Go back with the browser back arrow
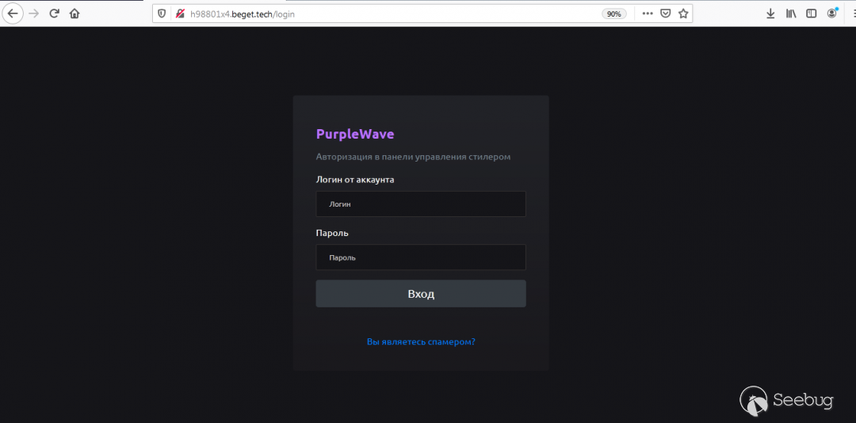This screenshot has height=423, width=856. click(12, 13)
